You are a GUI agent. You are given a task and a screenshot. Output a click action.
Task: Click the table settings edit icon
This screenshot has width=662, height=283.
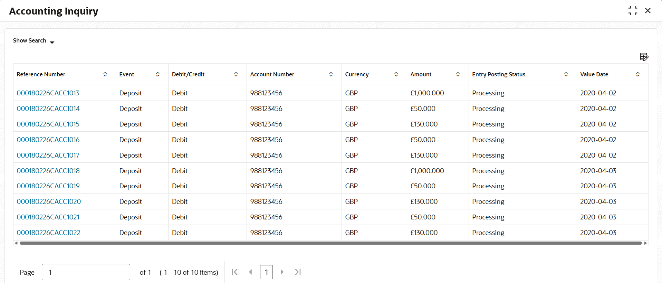(644, 57)
